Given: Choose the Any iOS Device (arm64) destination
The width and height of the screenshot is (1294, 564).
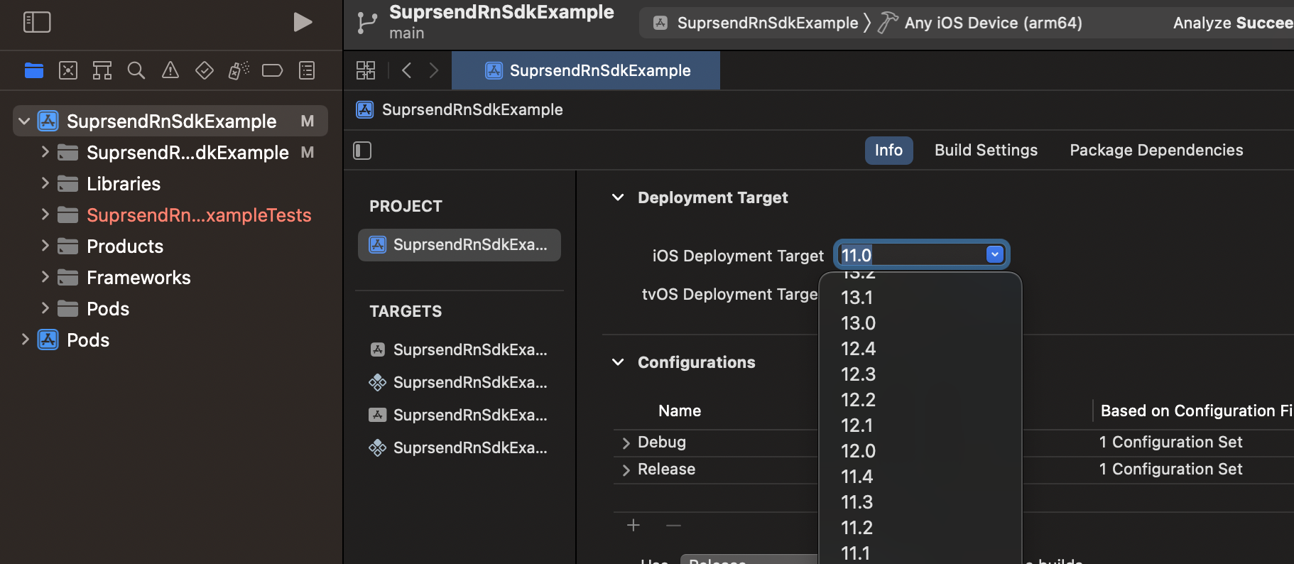Looking at the screenshot, I should (980, 23).
